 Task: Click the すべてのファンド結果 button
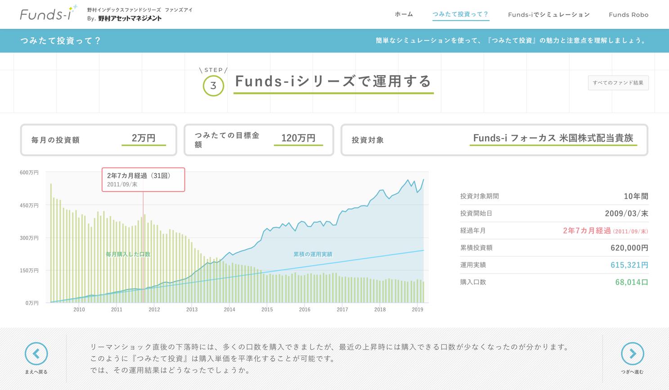[618, 83]
